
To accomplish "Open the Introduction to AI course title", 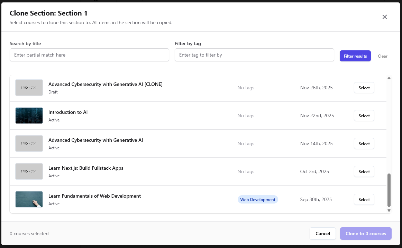I will [x=68, y=112].
